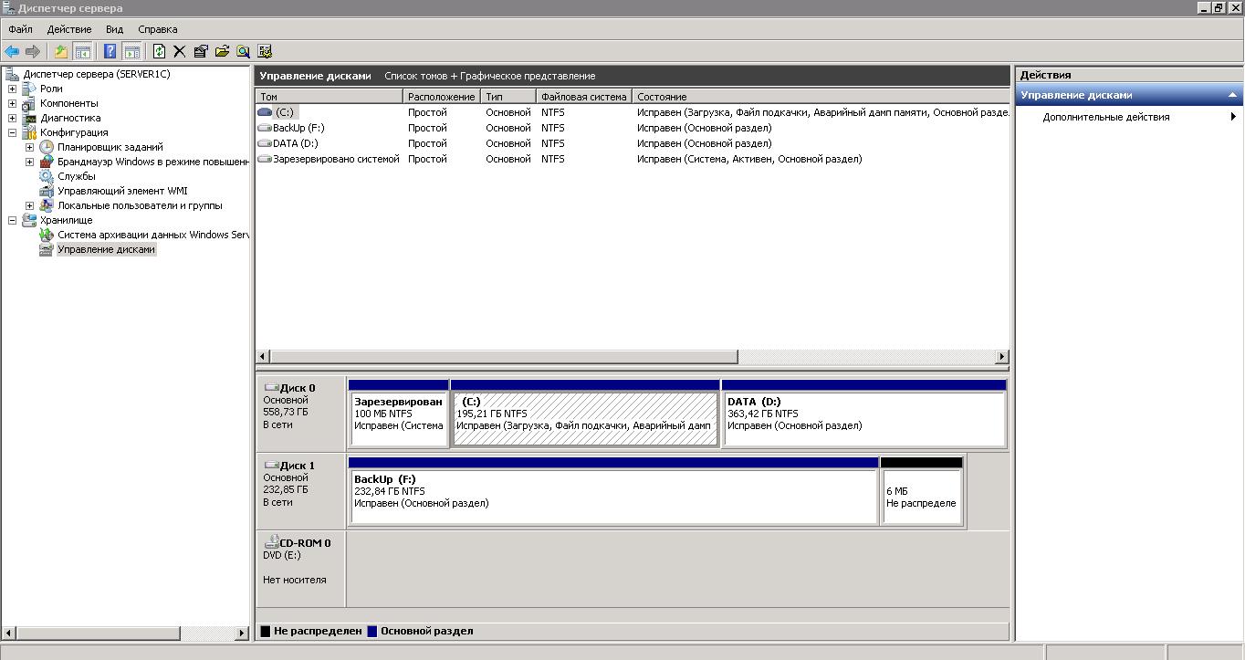Click the CD-ROM 0 drive icon

271,542
